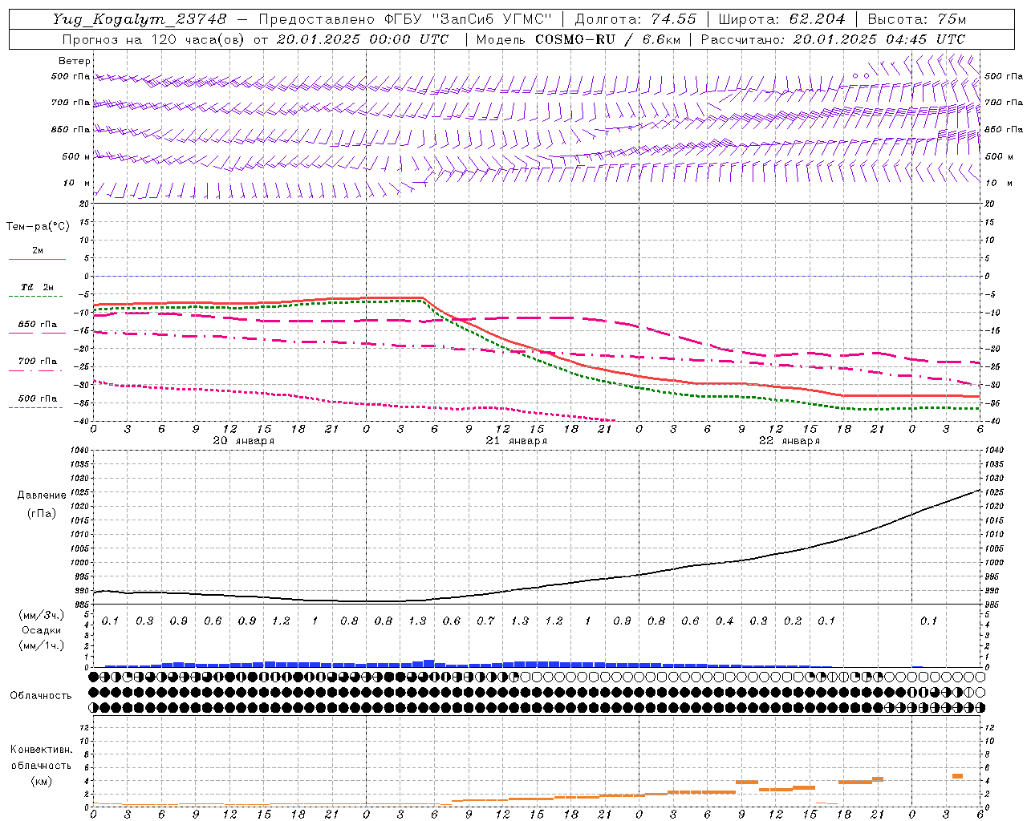Click the 'Осадки' precipitation panel label
This screenshot has height=821, width=1027.
coord(41,631)
